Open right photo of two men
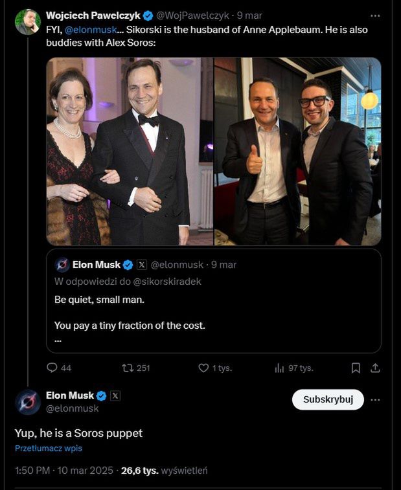This screenshot has height=490, width=401. (x=297, y=151)
